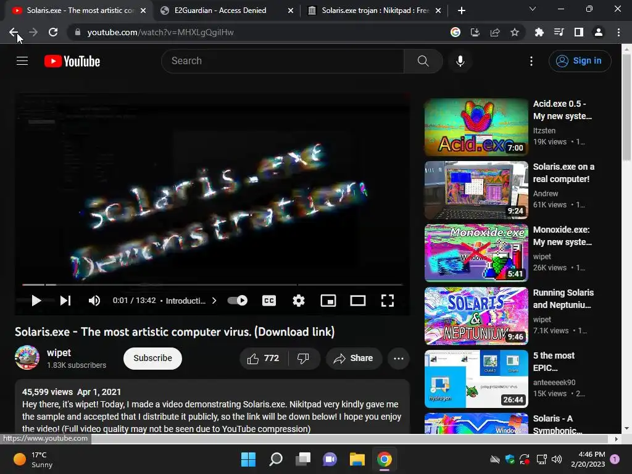Click the video progress bar

[x=212, y=285]
